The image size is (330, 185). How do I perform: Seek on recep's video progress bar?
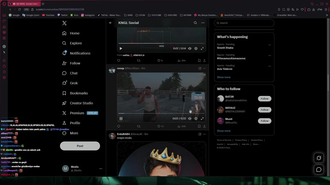point(161,113)
